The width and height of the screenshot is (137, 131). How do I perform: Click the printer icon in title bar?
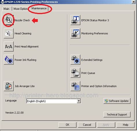pos(2,2)
